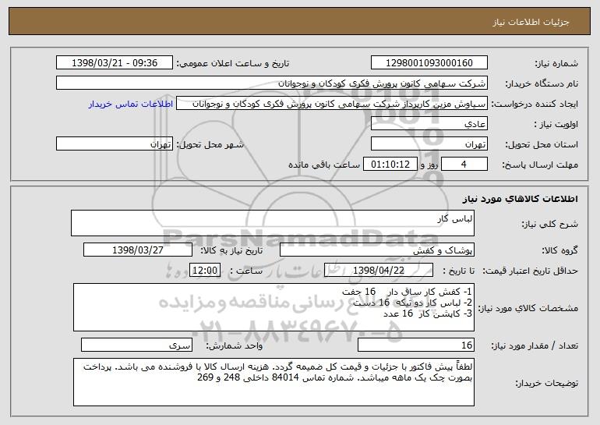
Task: Click the ایجاد کننده درخواست field
Action: 332,103
